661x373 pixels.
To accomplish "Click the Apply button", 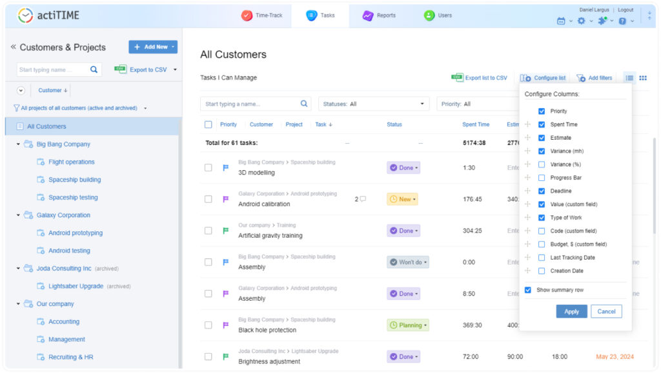I will click(x=571, y=311).
